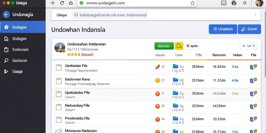
Task: Go to browser home page
Action: (71, 3)
